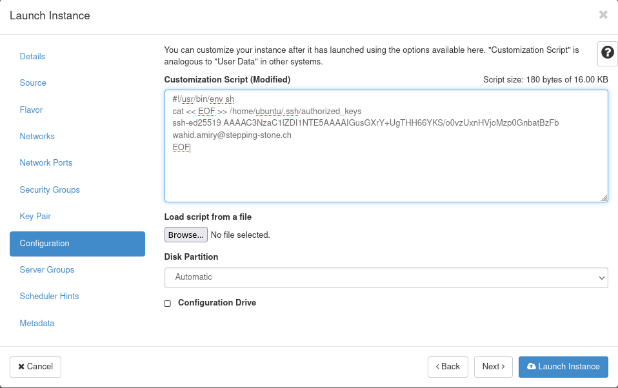The image size is (618, 388).
Task: Open the Details step
Action: 33,57
